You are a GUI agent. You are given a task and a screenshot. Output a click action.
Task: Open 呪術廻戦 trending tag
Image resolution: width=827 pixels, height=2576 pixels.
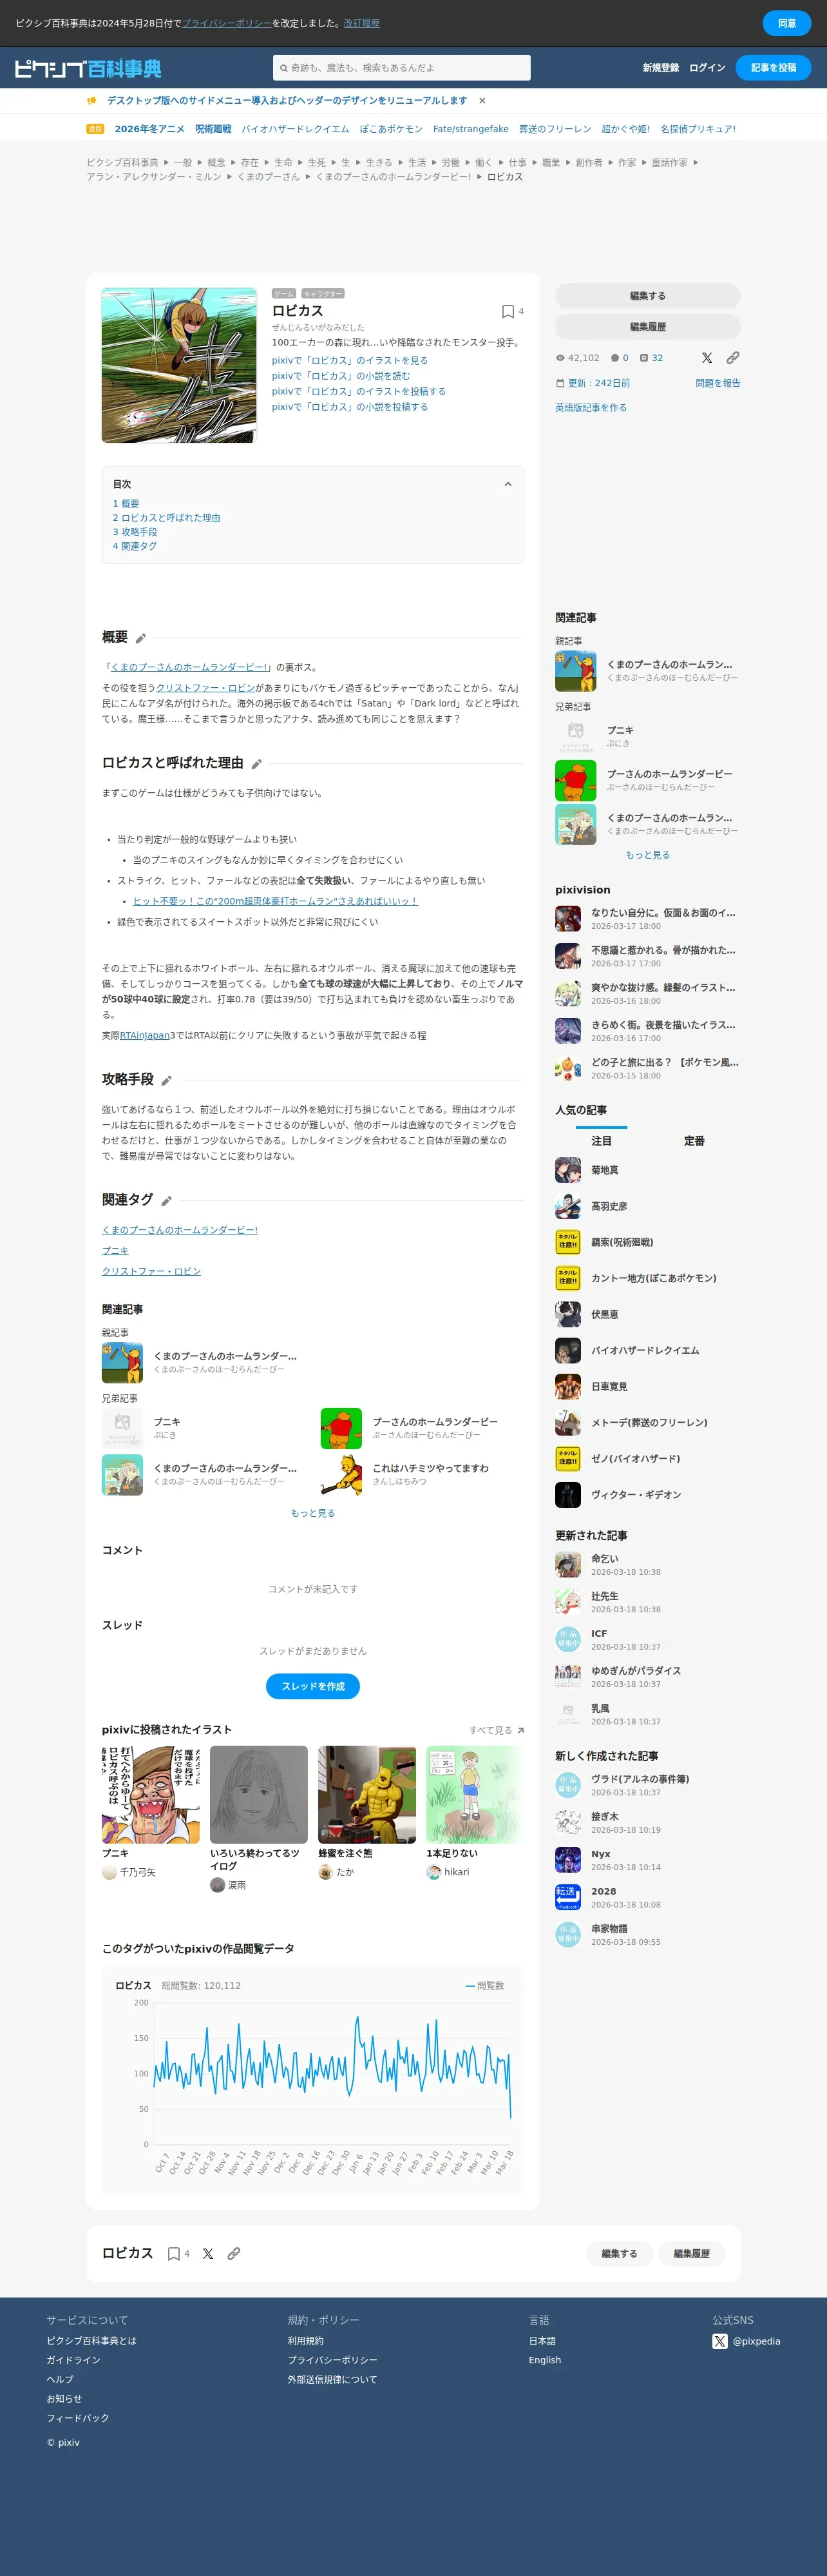tap(213, 129)
